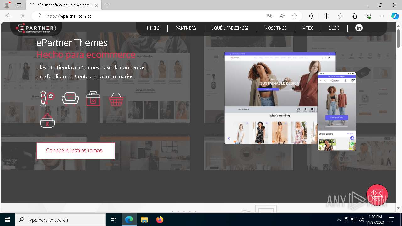Go to the INICIO menu item
402x226 pixels.
click(153, 28)
